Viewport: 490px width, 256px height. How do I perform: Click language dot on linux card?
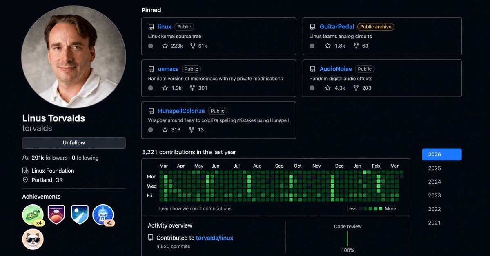(151, 46)
